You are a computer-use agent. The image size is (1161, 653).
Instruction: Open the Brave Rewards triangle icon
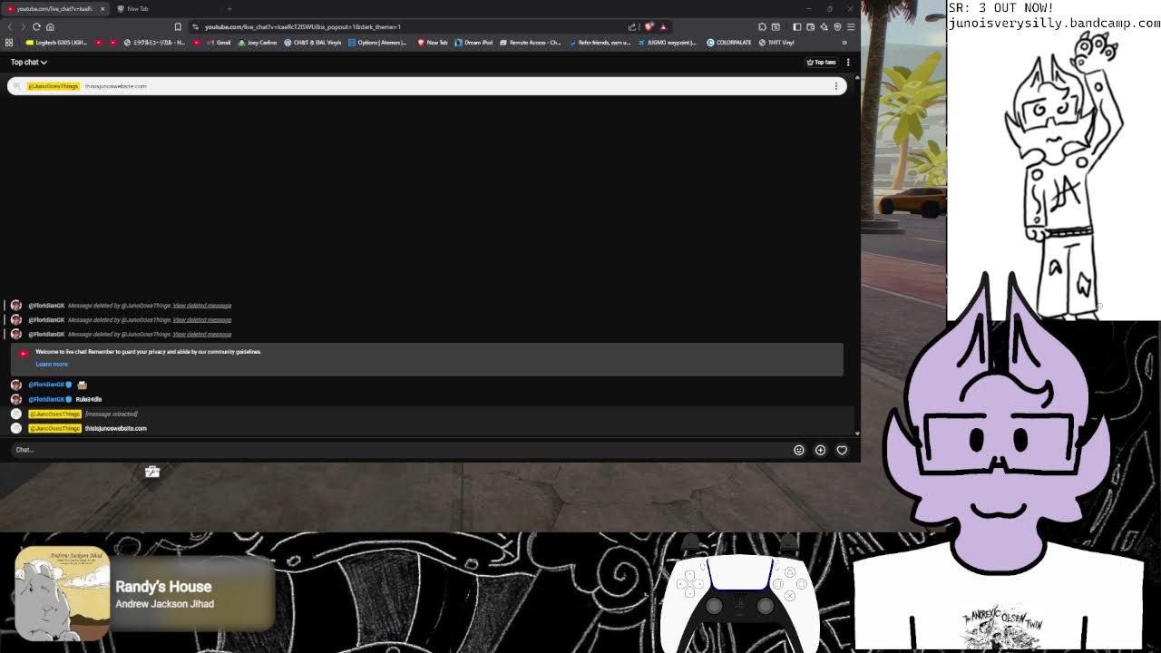(663, 26)
